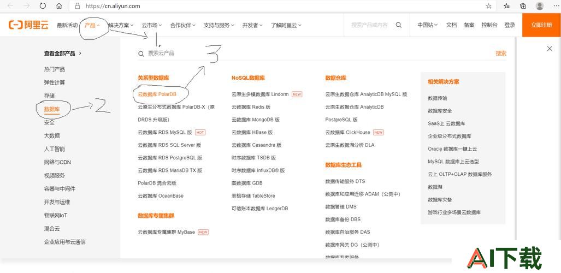Open 云原生数据湖分析 DLA link

(x=350, y=145)
